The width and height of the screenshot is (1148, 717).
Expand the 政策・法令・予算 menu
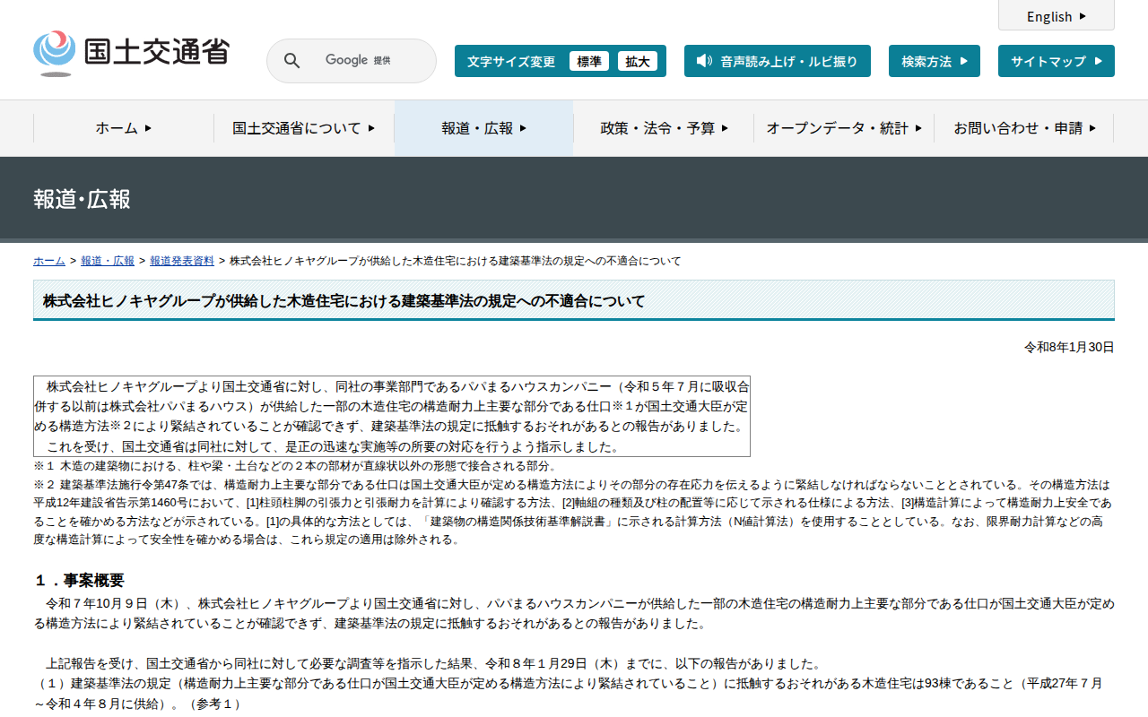664,128
